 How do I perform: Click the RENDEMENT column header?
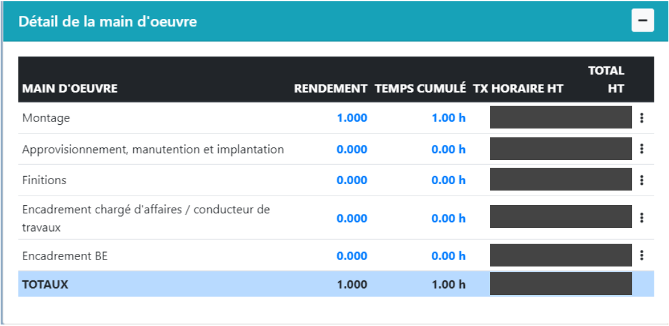(330, 89)
